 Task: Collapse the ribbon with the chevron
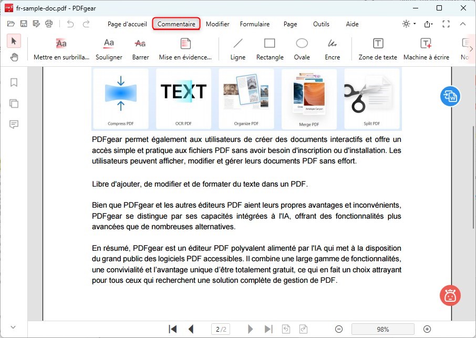click(462, 24)
